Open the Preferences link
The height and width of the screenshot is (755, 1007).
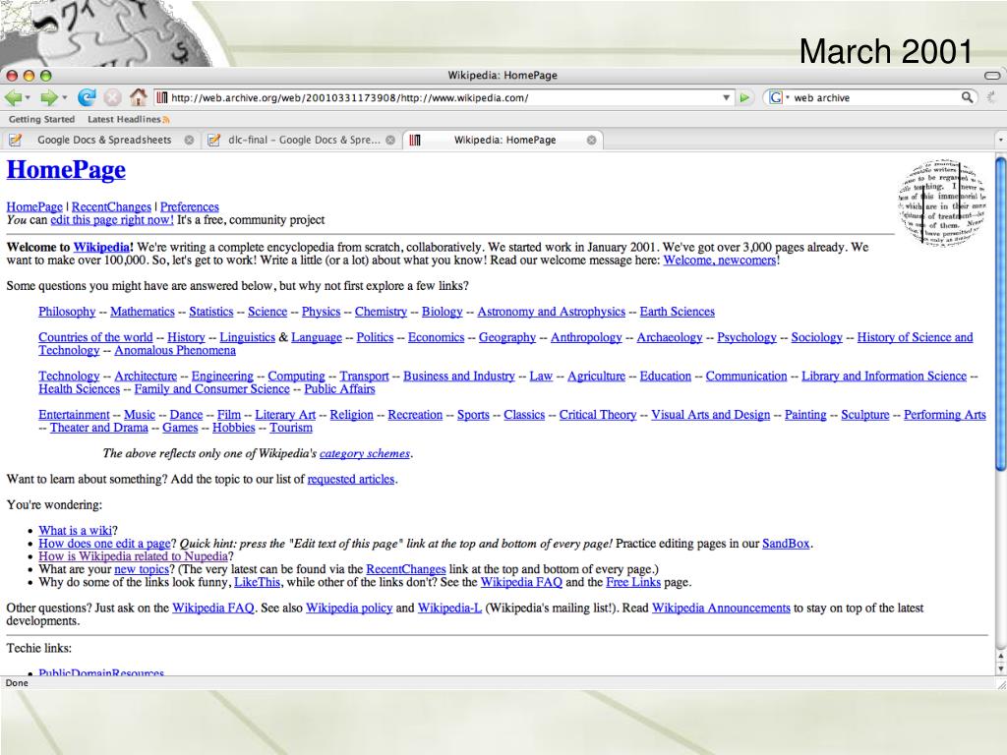click(190, 206)
